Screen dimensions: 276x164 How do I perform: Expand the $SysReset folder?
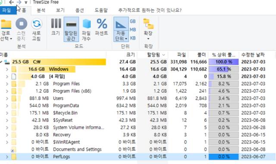(x=7, y=120)
